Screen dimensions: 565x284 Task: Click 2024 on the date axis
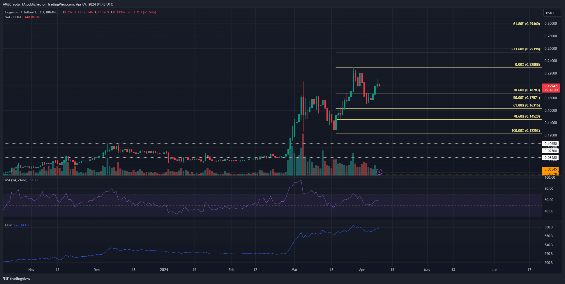(164, 270)
